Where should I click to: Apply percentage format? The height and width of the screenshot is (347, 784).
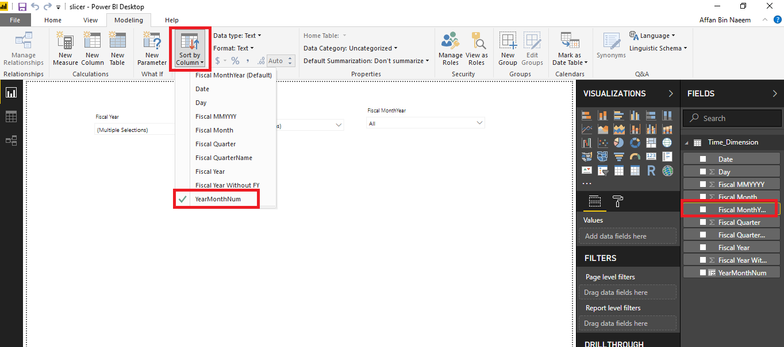point(235,61)
